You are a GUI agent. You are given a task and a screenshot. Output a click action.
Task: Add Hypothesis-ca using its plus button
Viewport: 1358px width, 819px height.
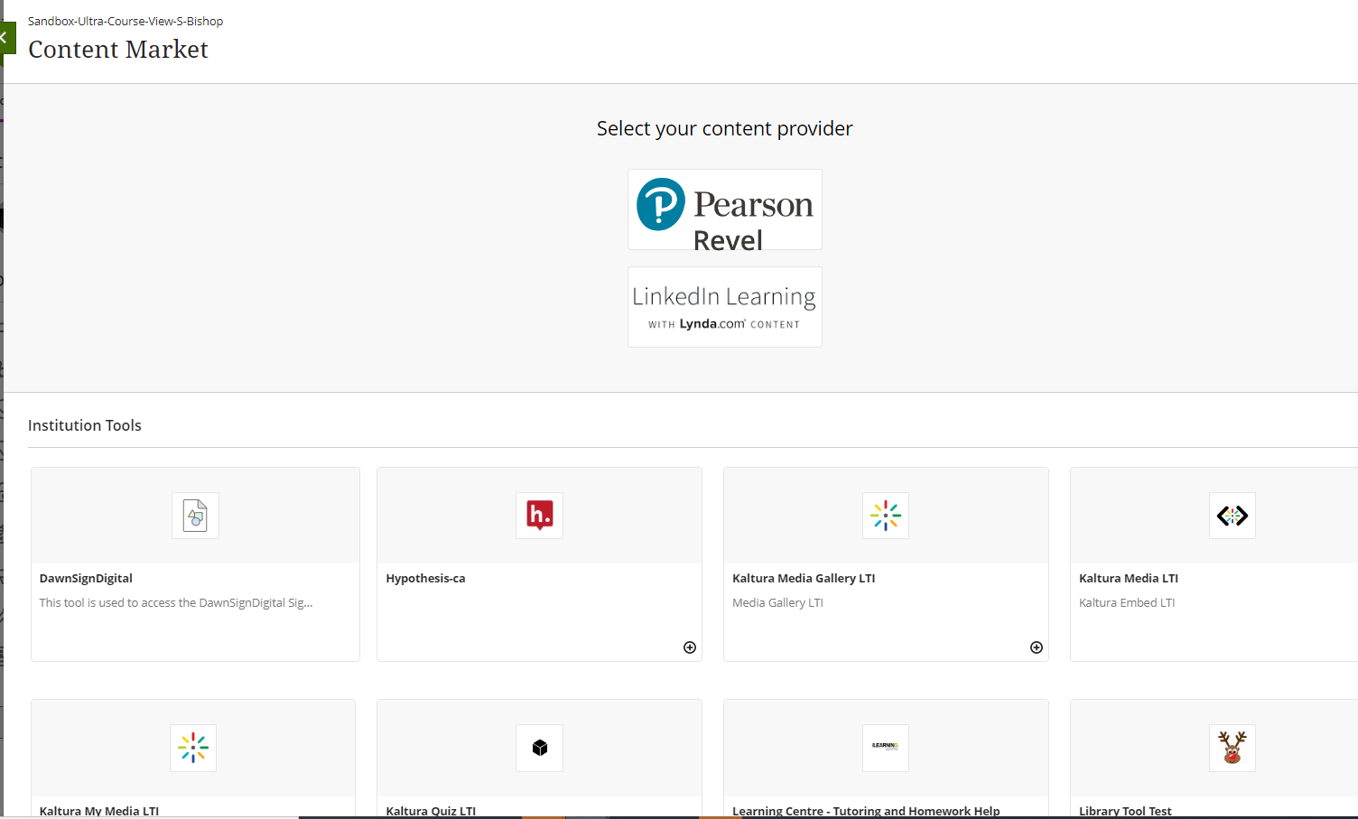point(689,647)
